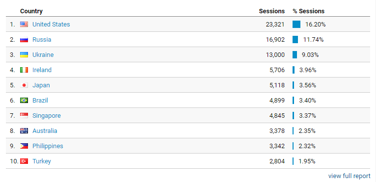Click the Ukraine flag icon

coord(24,54)
